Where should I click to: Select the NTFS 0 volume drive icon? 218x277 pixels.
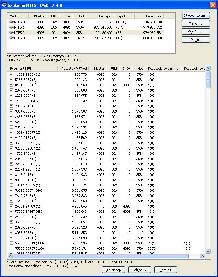(11, 22)
